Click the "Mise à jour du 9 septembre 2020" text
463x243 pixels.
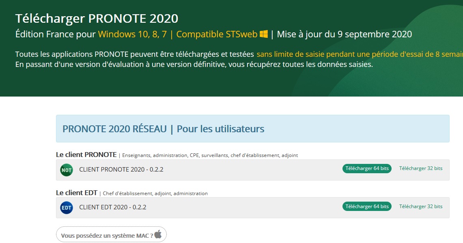point(344,34)
